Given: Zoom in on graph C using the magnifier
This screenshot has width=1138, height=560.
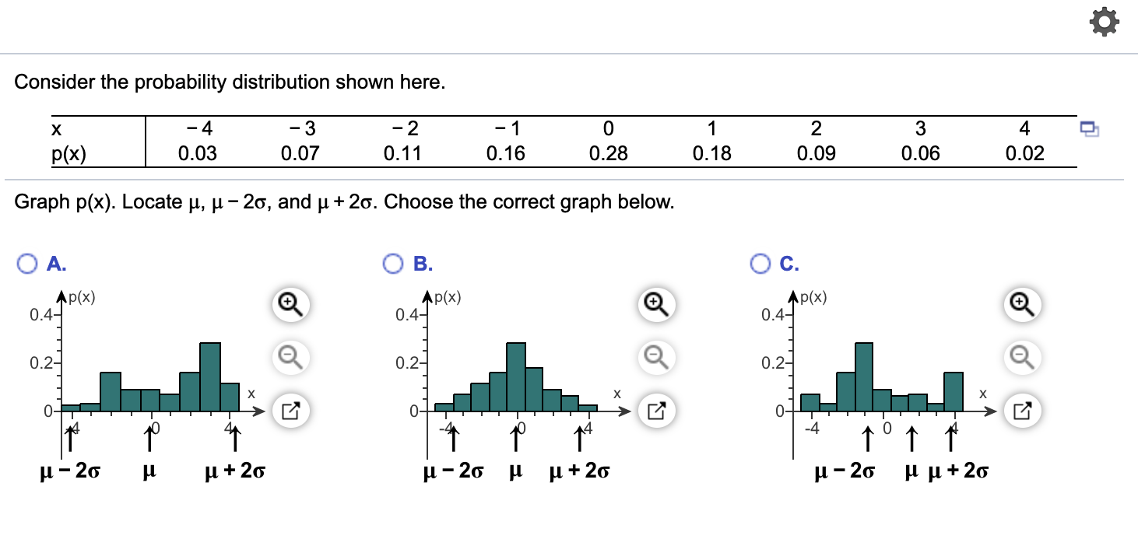Looking at the screenshot, I should pos(1022,304).
